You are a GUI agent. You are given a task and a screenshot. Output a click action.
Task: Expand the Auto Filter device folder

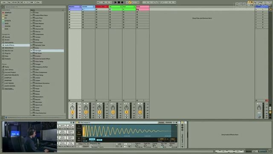[32, 18]
